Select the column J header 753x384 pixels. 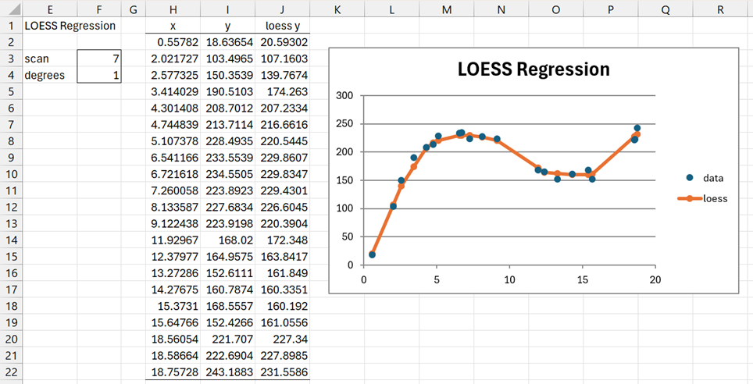(282, 9)
